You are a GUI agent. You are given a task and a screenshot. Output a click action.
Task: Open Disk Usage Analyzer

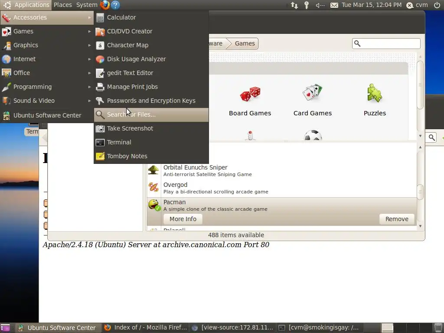point(151,59)
